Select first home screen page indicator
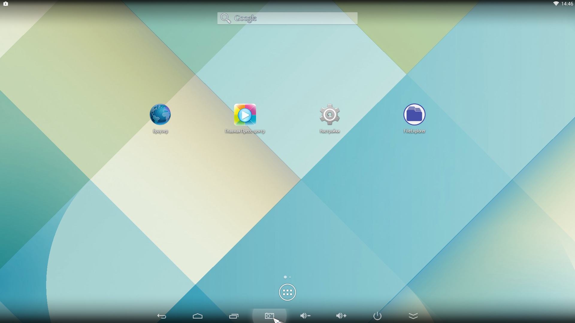This screenshot has height=323, width=575. (285, 277)
